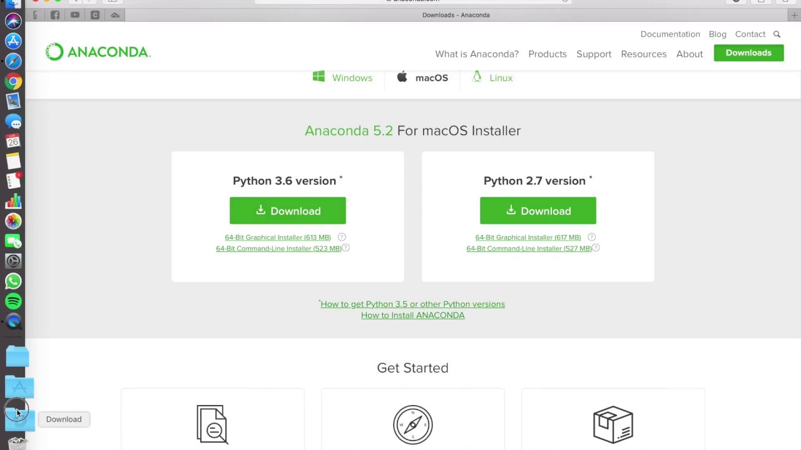Screen dimensions: 801x450
Task: Click help icon beside 527 MB installer
Action: [x=596, y=248]
